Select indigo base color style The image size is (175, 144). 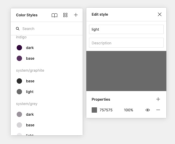click(47, 58)
